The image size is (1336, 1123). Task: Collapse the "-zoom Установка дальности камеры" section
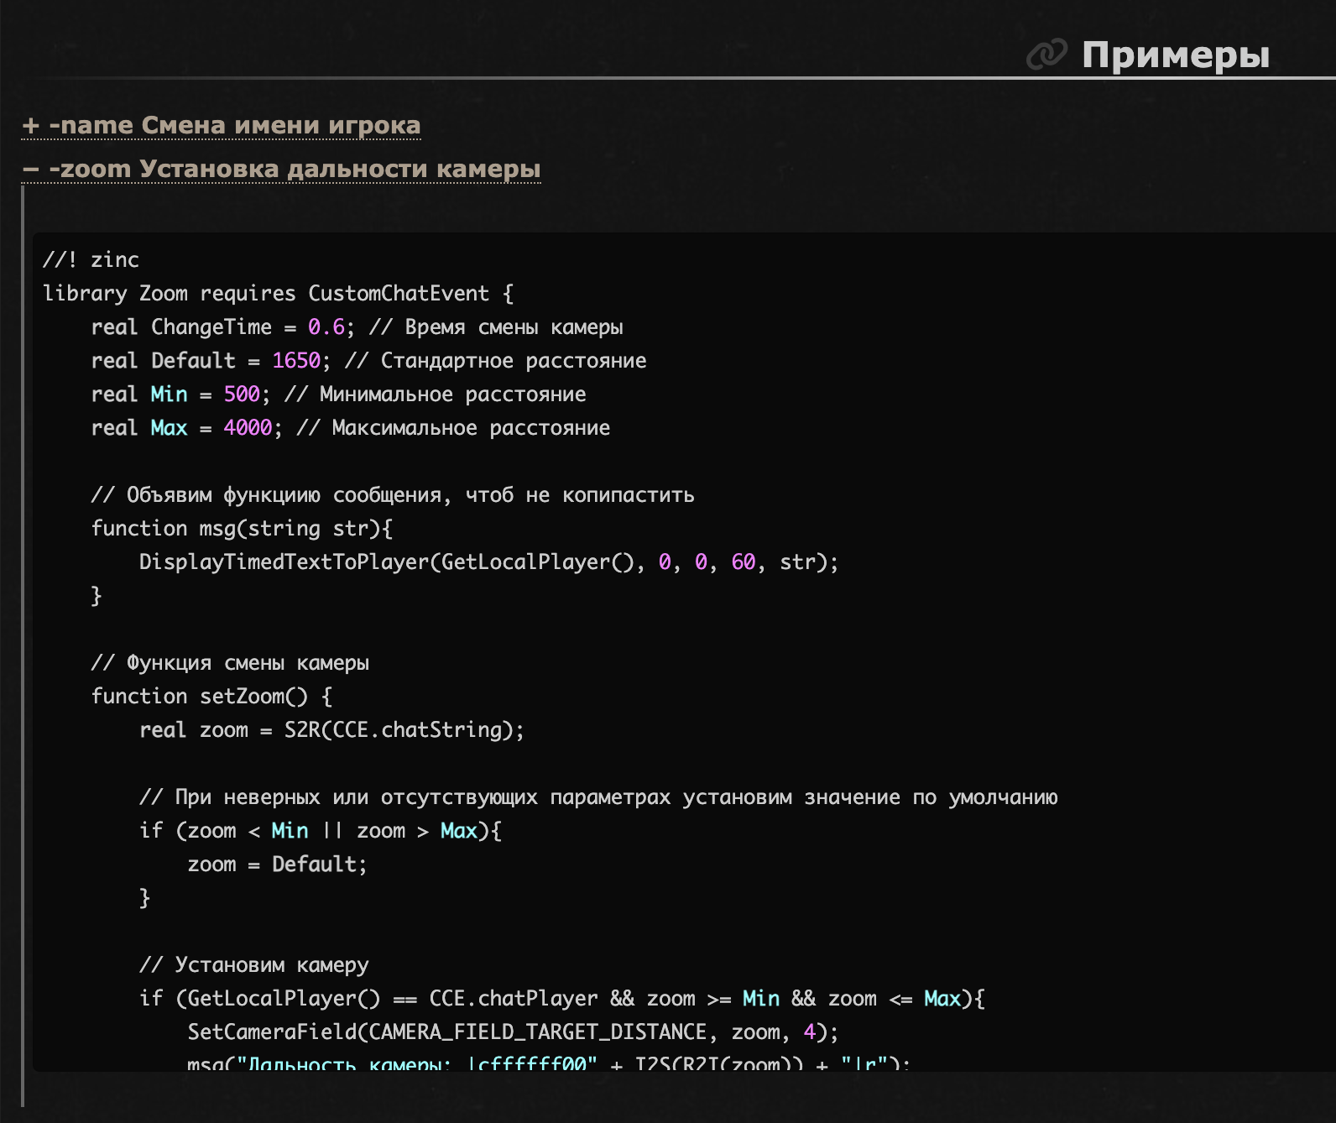(294, 170)
